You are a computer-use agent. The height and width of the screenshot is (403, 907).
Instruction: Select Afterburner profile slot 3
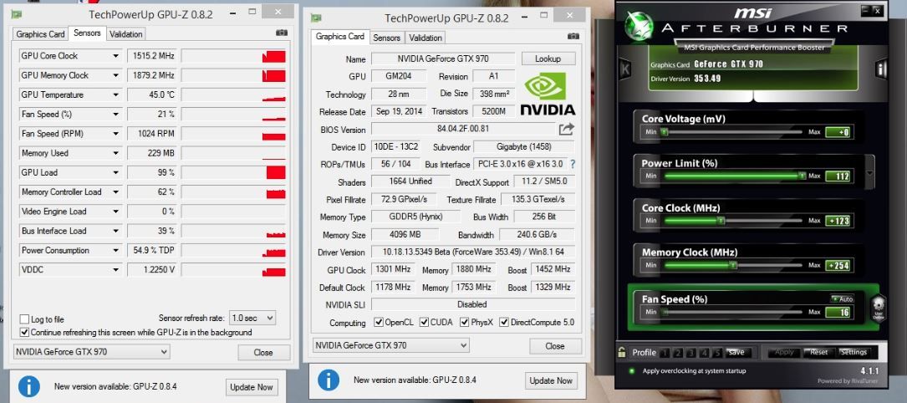(x=690, y=353)
